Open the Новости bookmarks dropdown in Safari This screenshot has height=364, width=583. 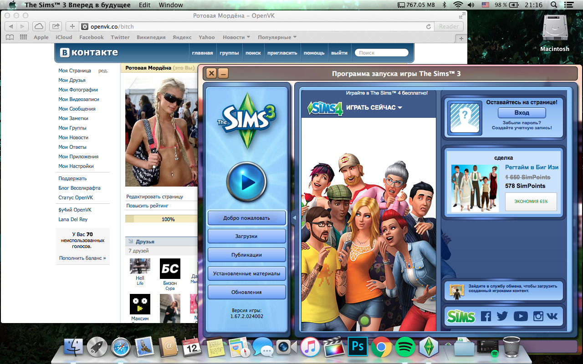(236, 37)
